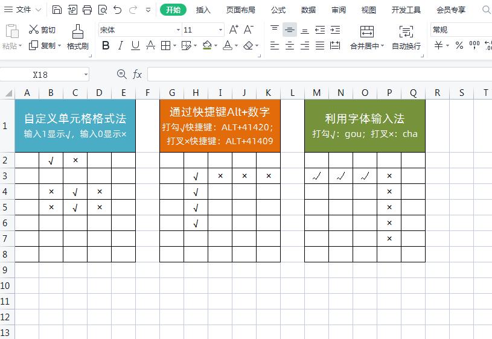Toggle Underline formatting
Image resolution: width=492 pixels, height=339 pixels.
tap(135, 46)
